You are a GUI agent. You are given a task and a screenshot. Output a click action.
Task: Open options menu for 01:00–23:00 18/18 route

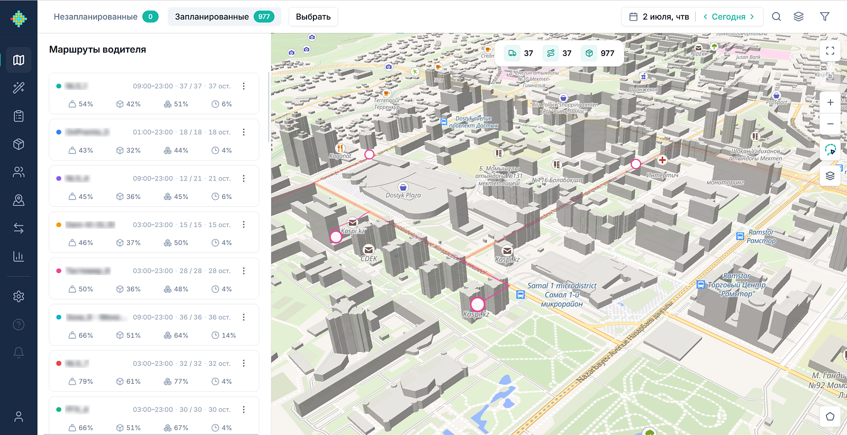[244, 132]
